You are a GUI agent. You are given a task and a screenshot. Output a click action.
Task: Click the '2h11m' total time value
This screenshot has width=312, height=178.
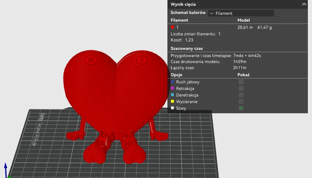[x=240, y=68]
